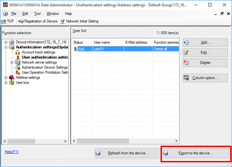The height and width of the screenshot is (167, 232).
Task: Open the Help menu
Action: click(68, 14)
